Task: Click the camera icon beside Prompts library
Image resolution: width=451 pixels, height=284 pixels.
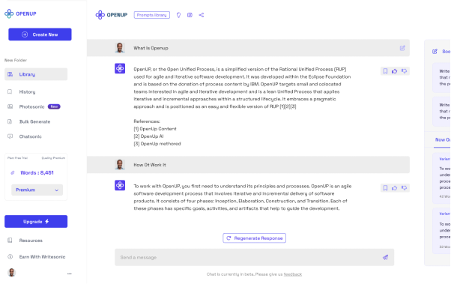Action: click(190, 15)
